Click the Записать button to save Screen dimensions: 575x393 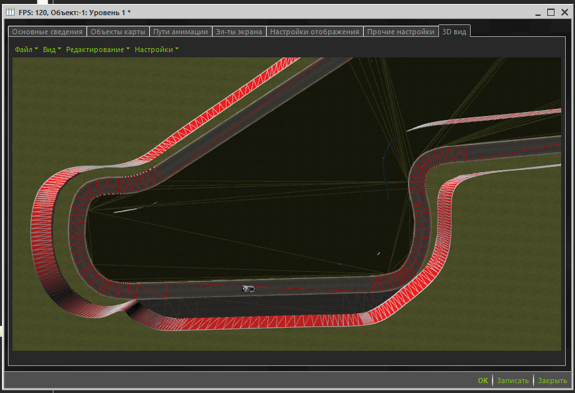tap(513, 380)
